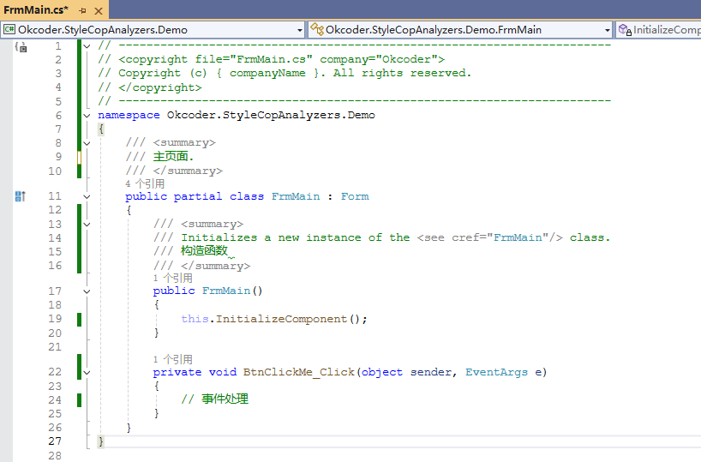The width and height of the screenshot is (701, 462).
Task: Click the margin glyph on line 1
Action: (21, 46)
